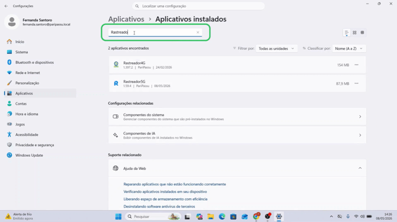Open Desinstalando software antivírus de terceiros link
Viewport: 397px width, 222px height.
pos(159,207)
